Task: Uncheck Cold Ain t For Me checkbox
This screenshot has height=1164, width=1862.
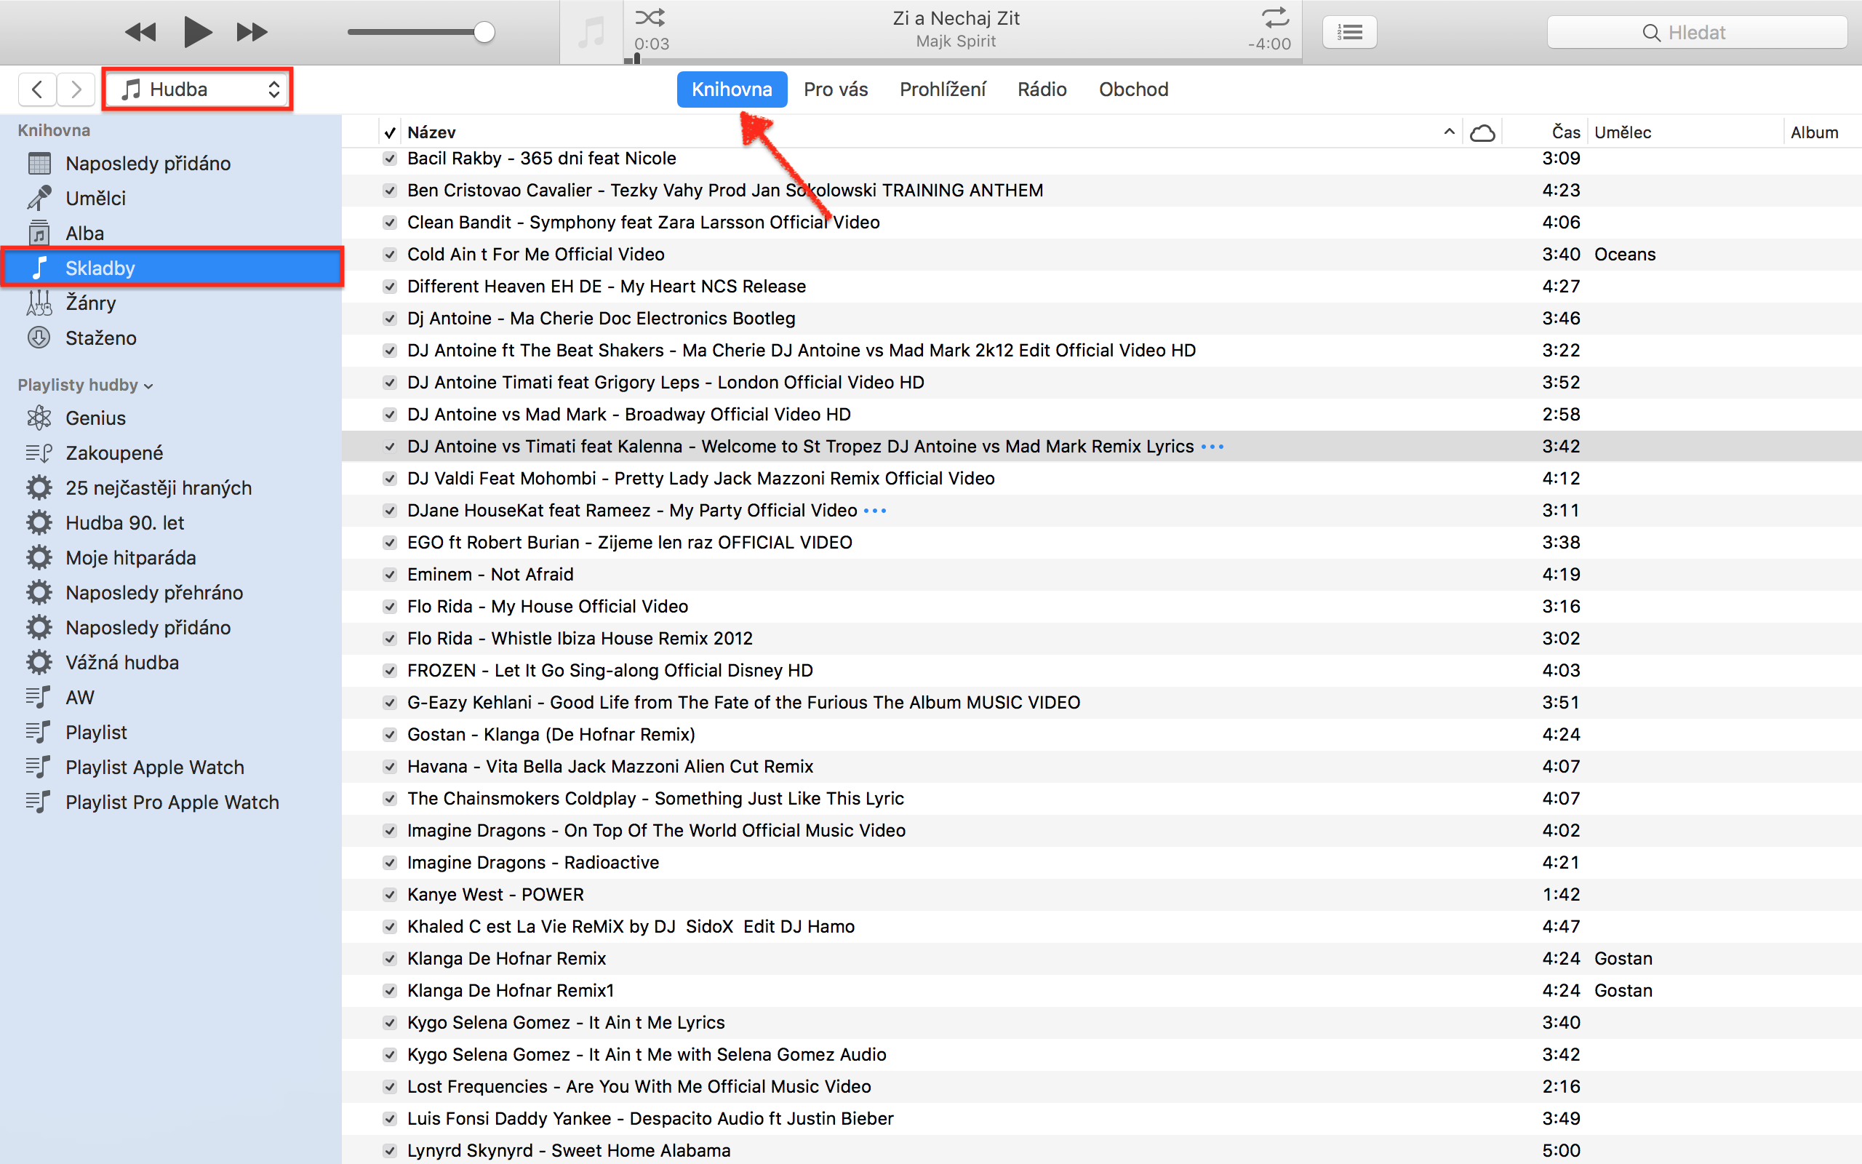Action: click(x=390, y=254)
